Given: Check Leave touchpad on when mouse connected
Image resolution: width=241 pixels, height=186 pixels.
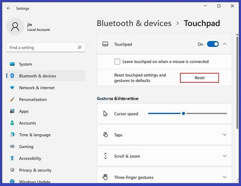Looking at the screenshot, I should coord(117,61).
